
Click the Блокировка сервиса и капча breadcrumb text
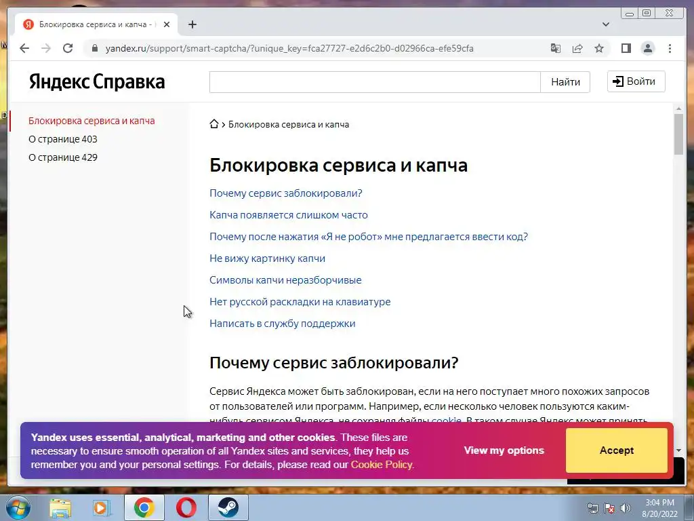click(289, 125)
